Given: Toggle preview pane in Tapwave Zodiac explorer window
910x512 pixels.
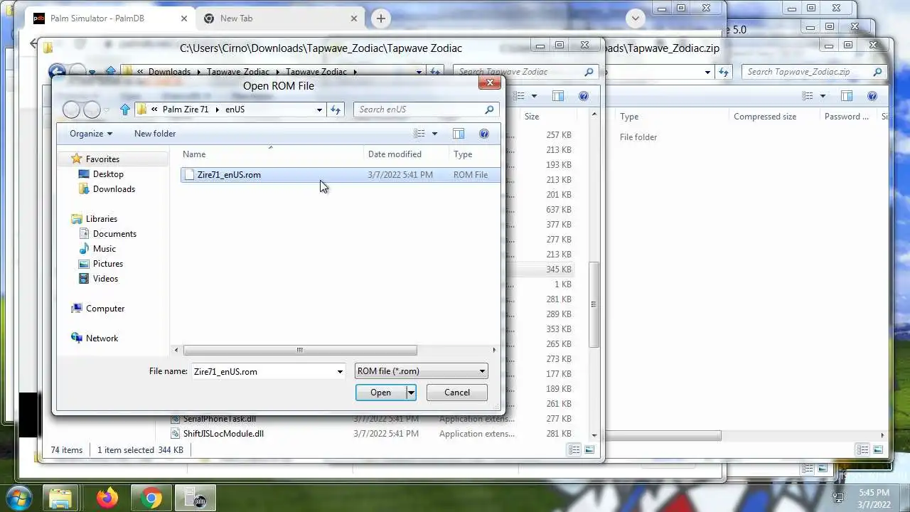Looking at the screenshot, I should click(x=558, y=96).
